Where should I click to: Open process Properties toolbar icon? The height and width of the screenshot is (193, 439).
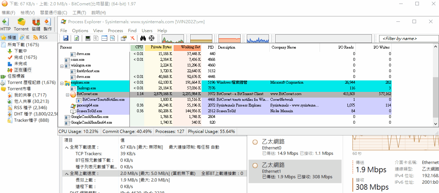pos(124,38)
